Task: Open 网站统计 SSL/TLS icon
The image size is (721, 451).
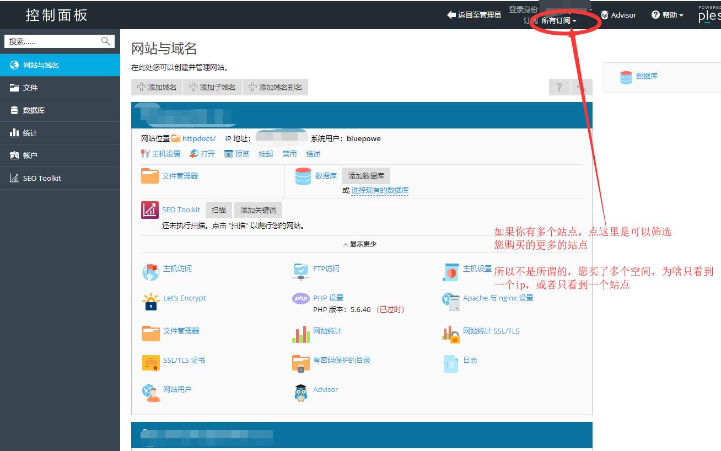Action: click(x=451, y=334)
